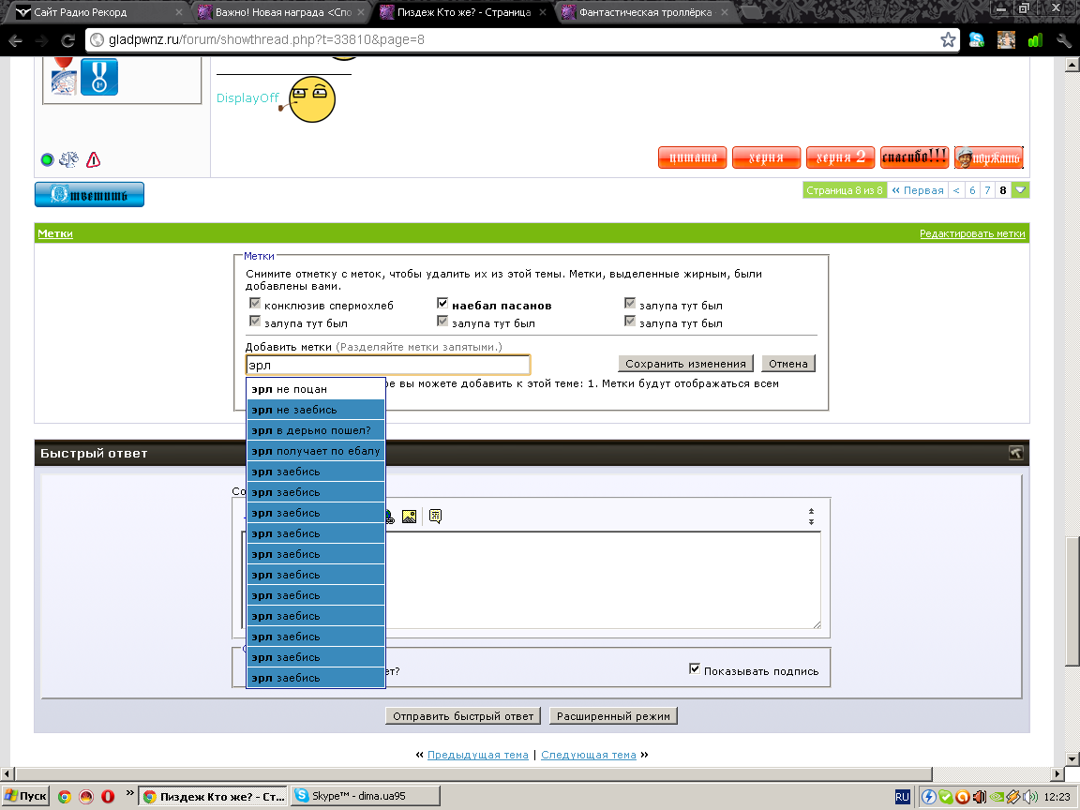1080x810 pixels.
Task: Reload the page with the browser refresh button
Action: pos(67,41)
